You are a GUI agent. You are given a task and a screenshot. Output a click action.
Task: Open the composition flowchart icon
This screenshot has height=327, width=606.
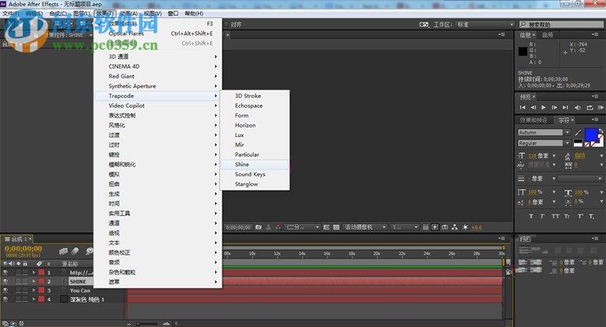click(455, 227)
